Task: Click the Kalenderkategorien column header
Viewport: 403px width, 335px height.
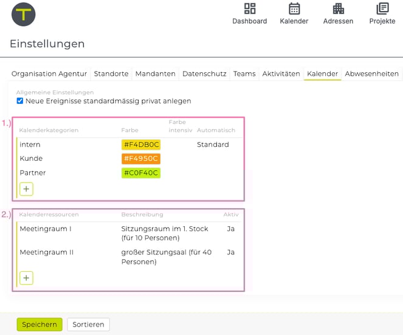Action: [x=49, y=130]
